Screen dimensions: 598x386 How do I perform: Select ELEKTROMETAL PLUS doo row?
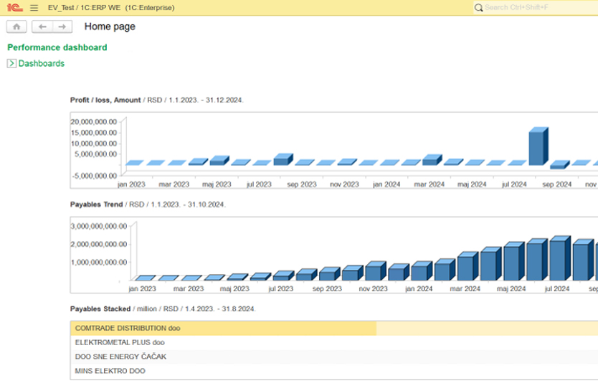(x=334, y=342)
